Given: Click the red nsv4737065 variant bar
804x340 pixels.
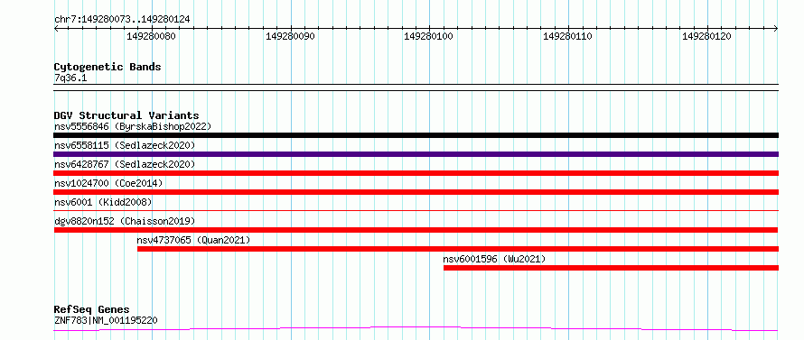Looking at the screenshot, I should pyautogui.click(x=458, y=249).
